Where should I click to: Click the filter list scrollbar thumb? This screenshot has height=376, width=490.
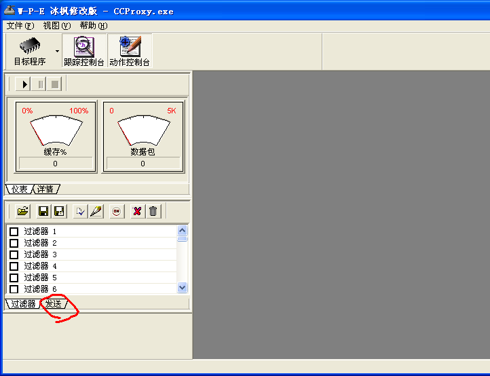(x=183, y=239)
